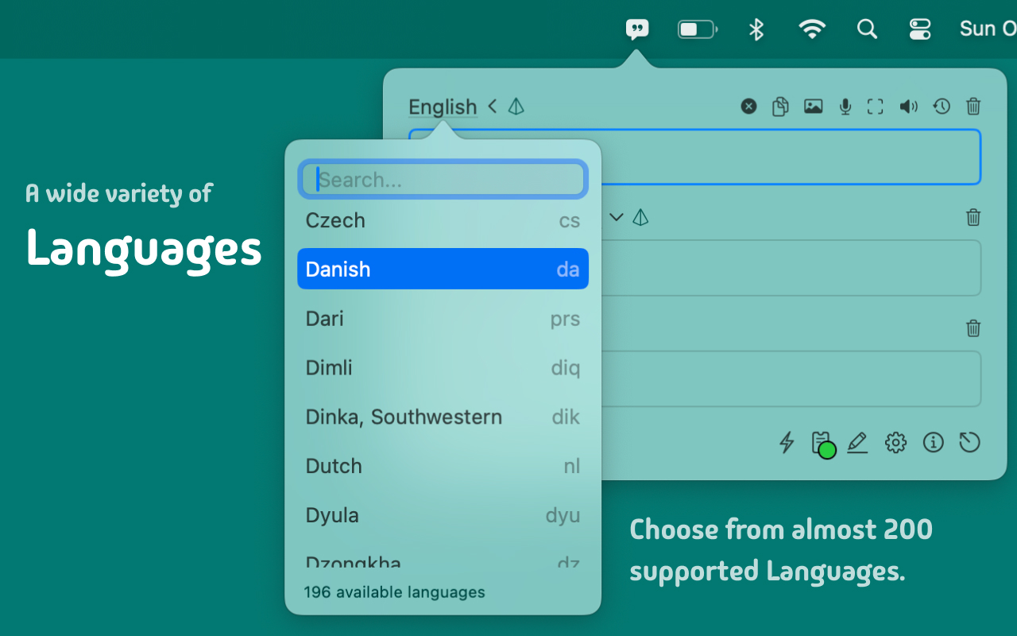Copy the English text to clipboard
This screenshot has width=1017, height=636.
[780, 107]
